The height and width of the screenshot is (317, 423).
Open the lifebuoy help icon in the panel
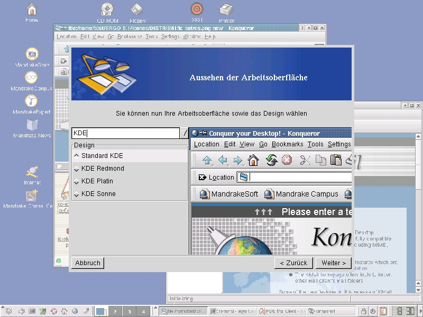(54, 311)
